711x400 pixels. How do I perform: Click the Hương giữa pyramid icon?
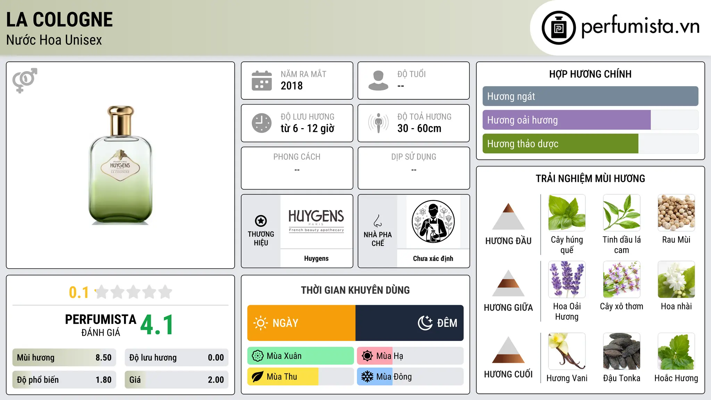pyautogui.click(x=508, y=283)
